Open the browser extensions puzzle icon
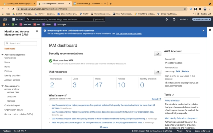 [200, 9]
